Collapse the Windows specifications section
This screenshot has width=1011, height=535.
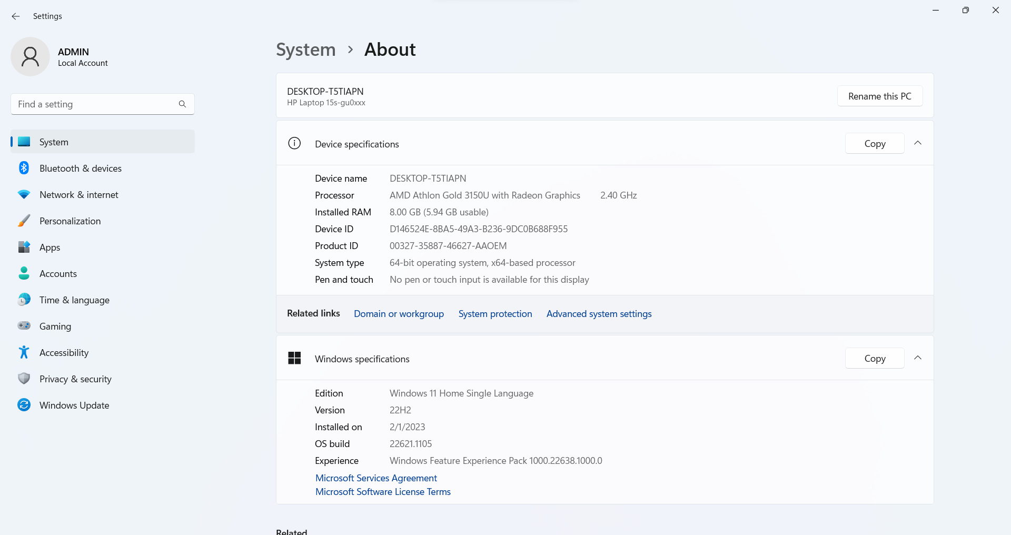918,358
